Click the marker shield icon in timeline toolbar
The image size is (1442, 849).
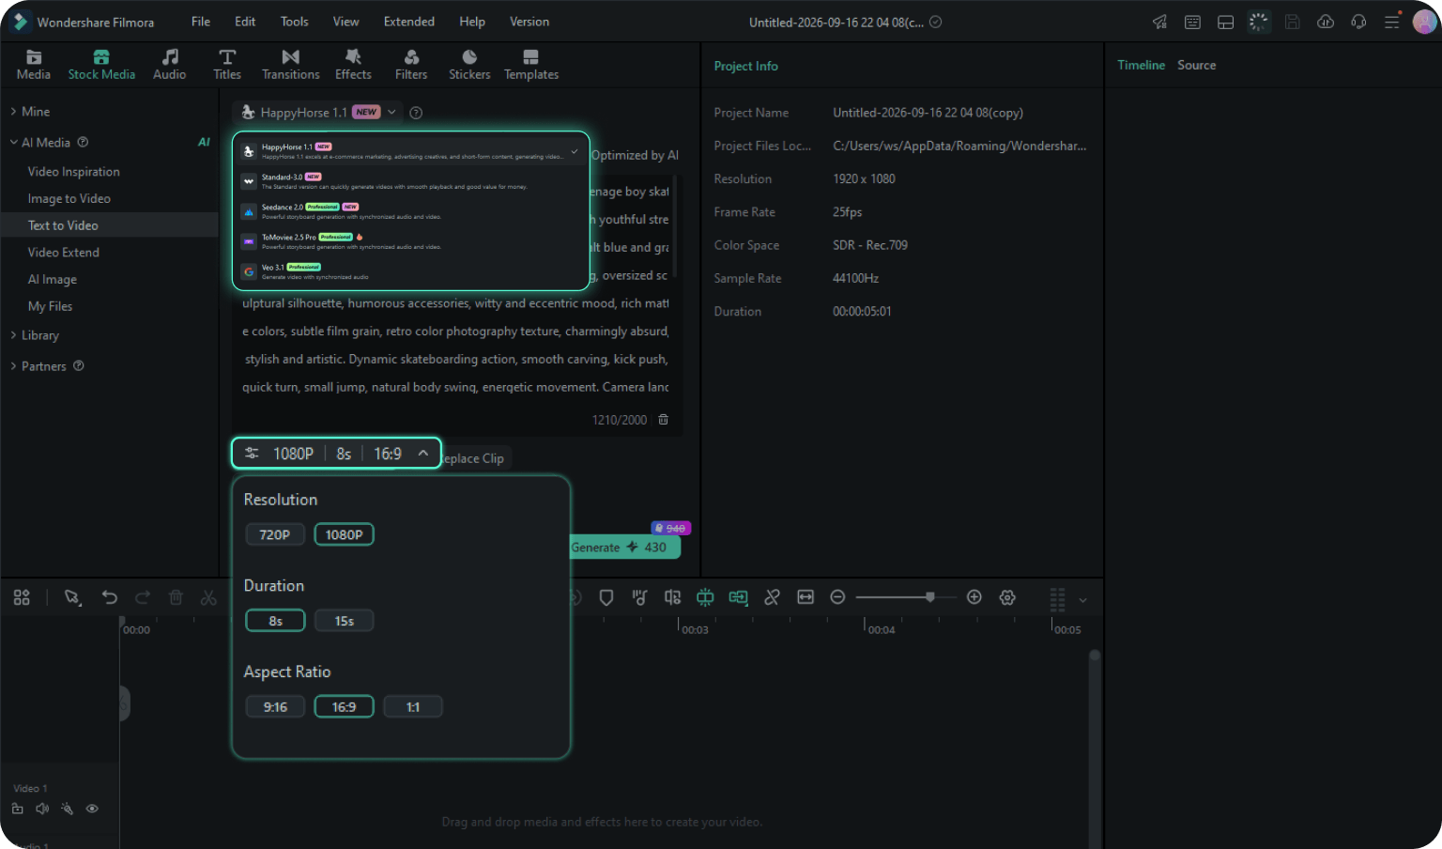[606, 597]
